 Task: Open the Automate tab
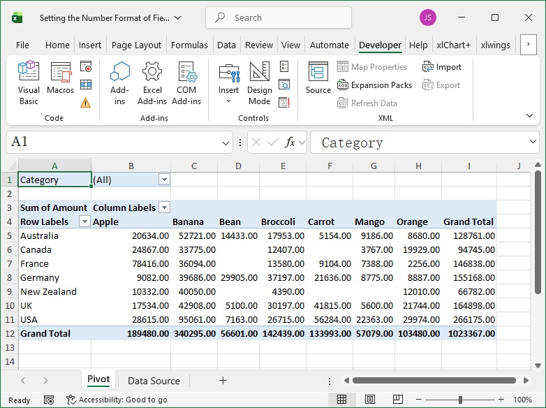pyautogui.click(x=329, y=45)
